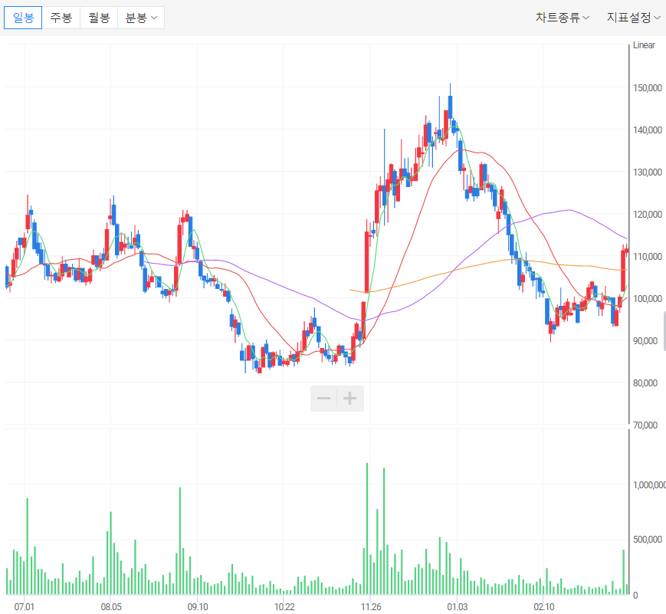
Task: Click the 110,000 price axis label
Action: coord(648,256)
